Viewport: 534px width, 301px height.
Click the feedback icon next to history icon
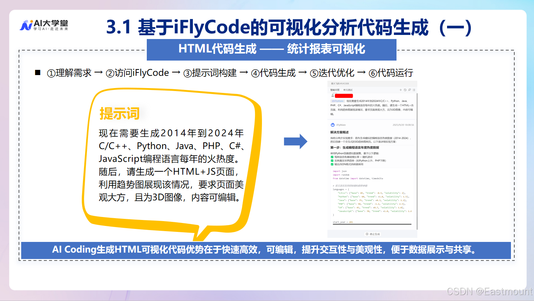(x=410, y=90)
